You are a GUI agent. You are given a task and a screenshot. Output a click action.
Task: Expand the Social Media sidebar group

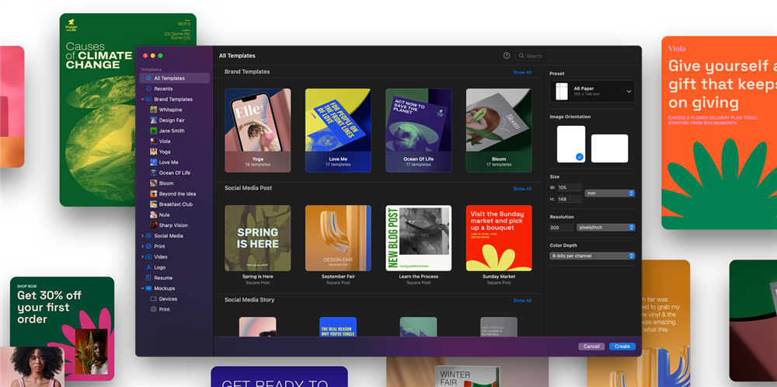coord(143,236)
